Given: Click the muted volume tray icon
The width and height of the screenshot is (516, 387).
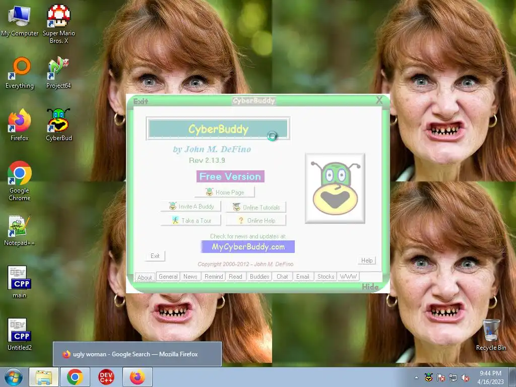Looking at the screenshot, I should pos(465,377).
